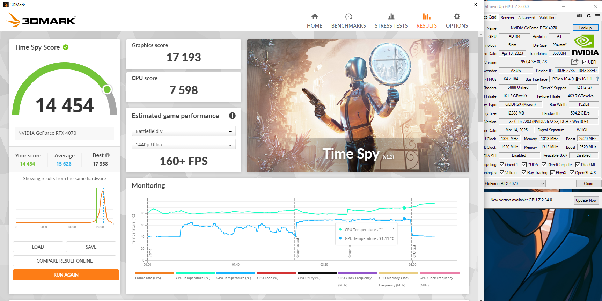The width and height of the screenshot is (602, 301).
Task: Click the orange RUN AGAIN button
Action: pos(66,275)
